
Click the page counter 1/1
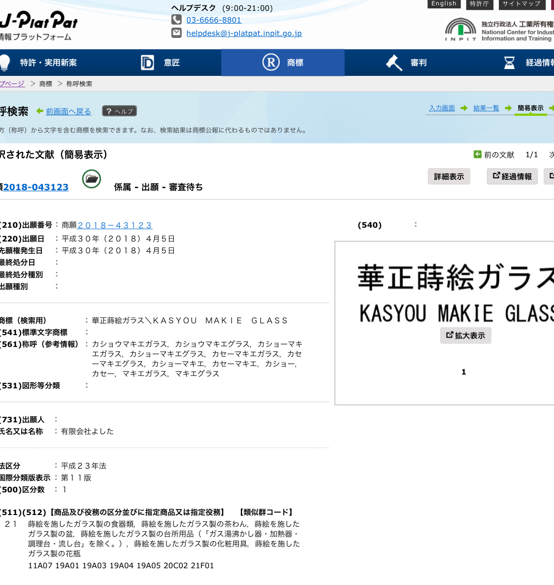click(x=532, y=155)
